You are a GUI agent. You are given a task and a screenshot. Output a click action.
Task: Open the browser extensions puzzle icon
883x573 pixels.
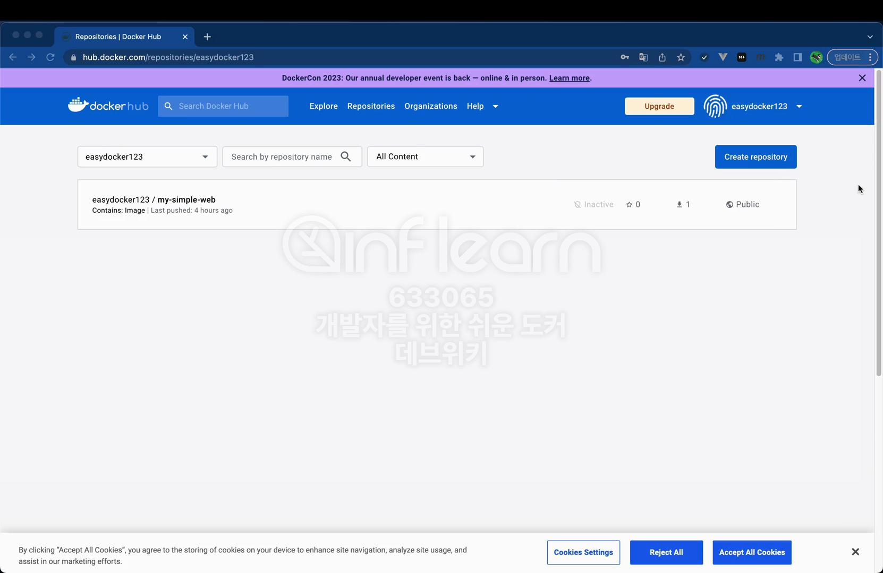779,57
